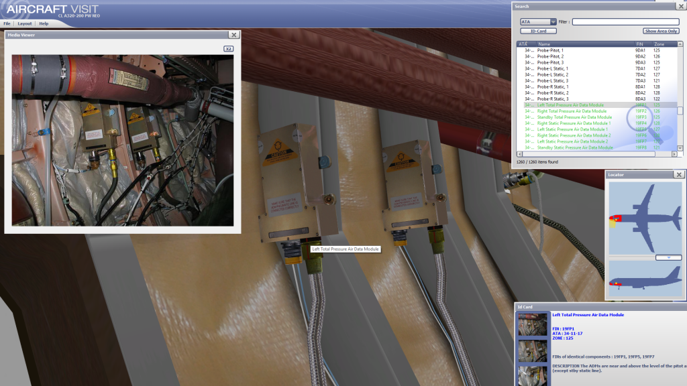Select 'Standby Static Pressure Air Data Module' row
Image resolution: width=687 pixels, height=386 pixels.
(597, 148)
